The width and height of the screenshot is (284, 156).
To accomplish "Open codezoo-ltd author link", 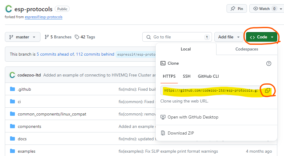I will coord(29,75).
